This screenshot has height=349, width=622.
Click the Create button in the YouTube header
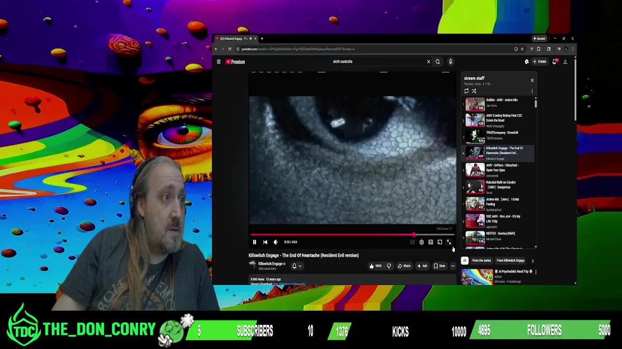pyautogui.click(x=539, y=62)
